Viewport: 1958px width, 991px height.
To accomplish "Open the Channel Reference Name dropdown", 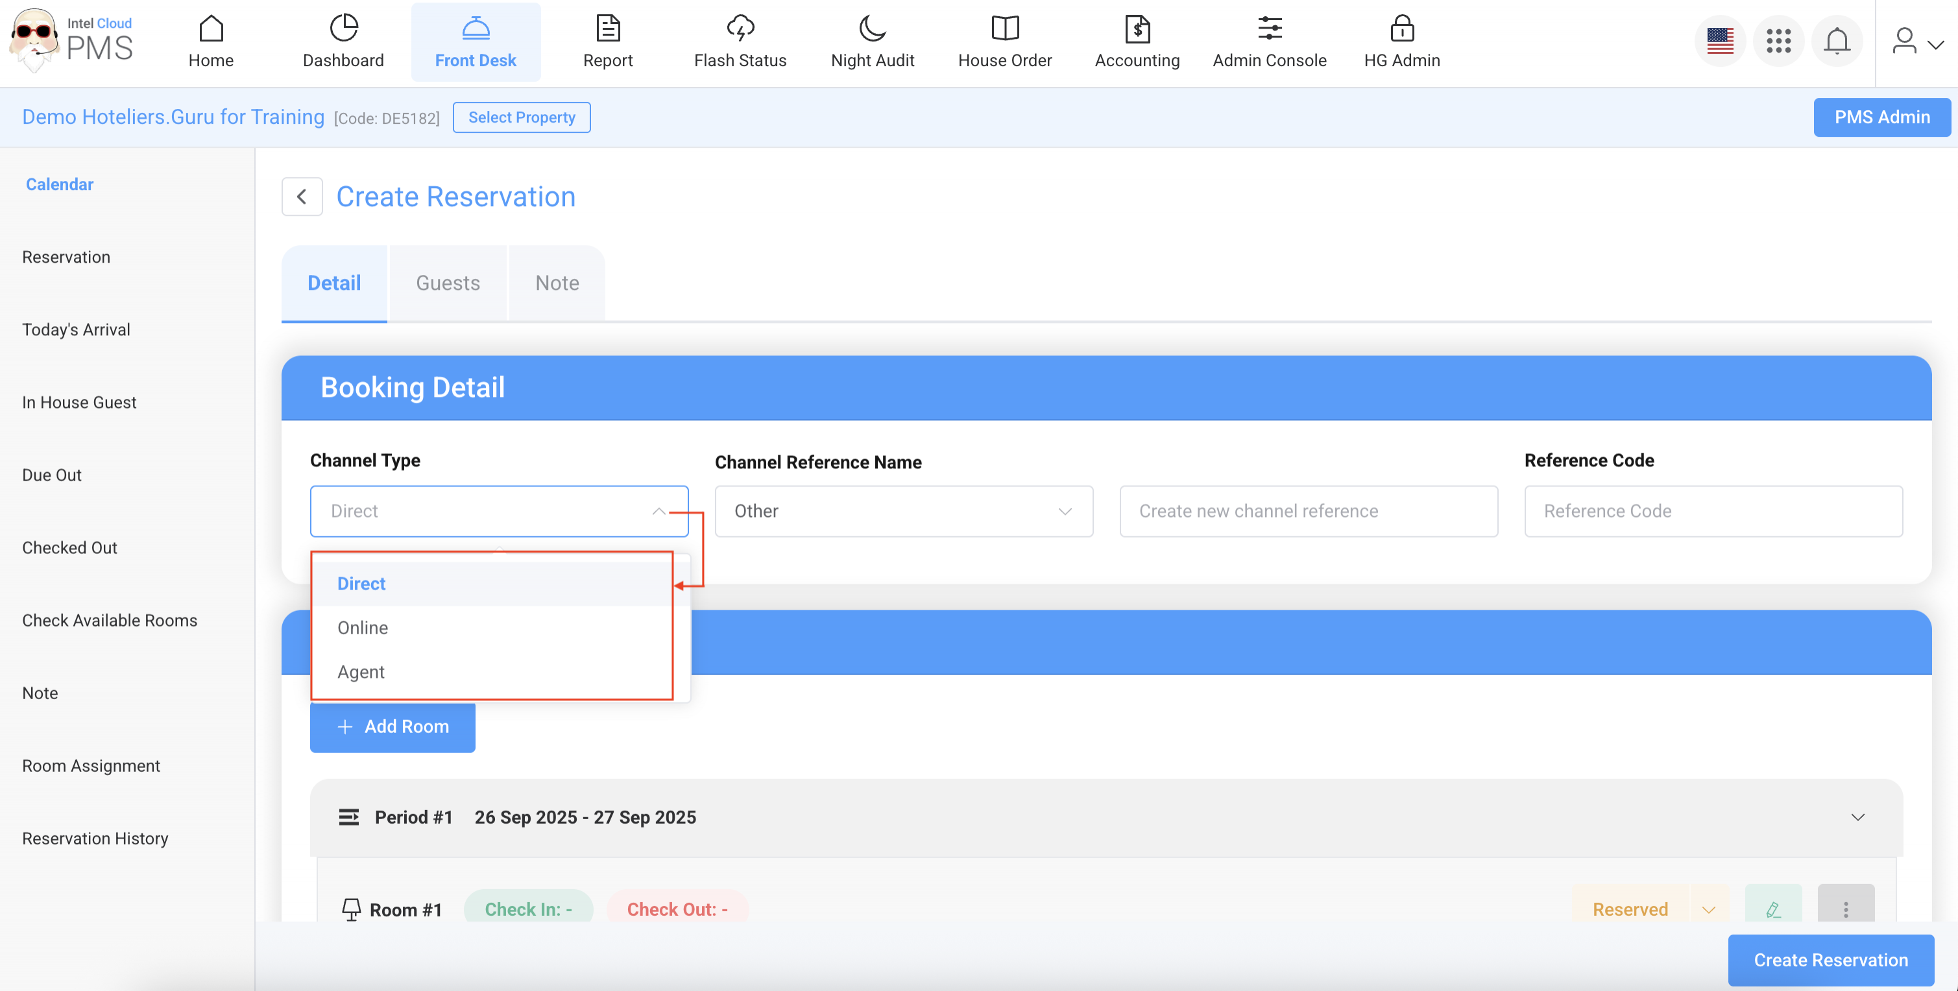I will pyautogui.click(x=903, y=512).
